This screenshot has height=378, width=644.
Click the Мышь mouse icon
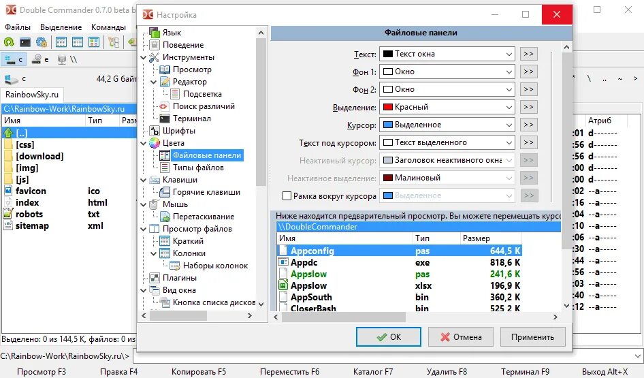click(154, 204)
